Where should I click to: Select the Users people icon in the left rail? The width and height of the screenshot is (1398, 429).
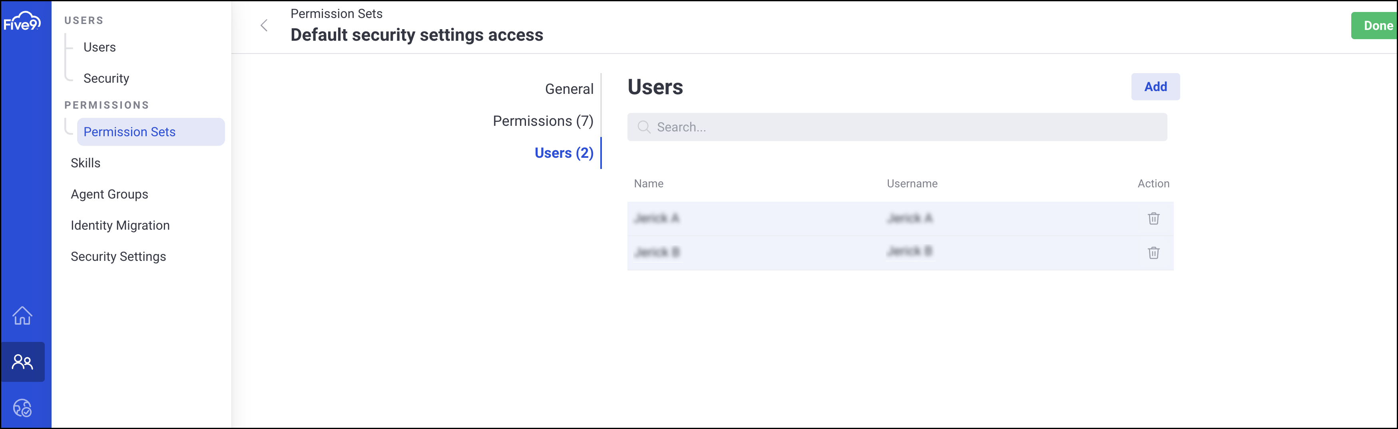[22, 362]
